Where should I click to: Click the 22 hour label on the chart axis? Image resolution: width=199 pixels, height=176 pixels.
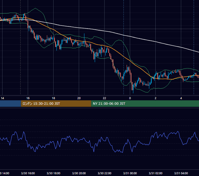tap(104, 98)
